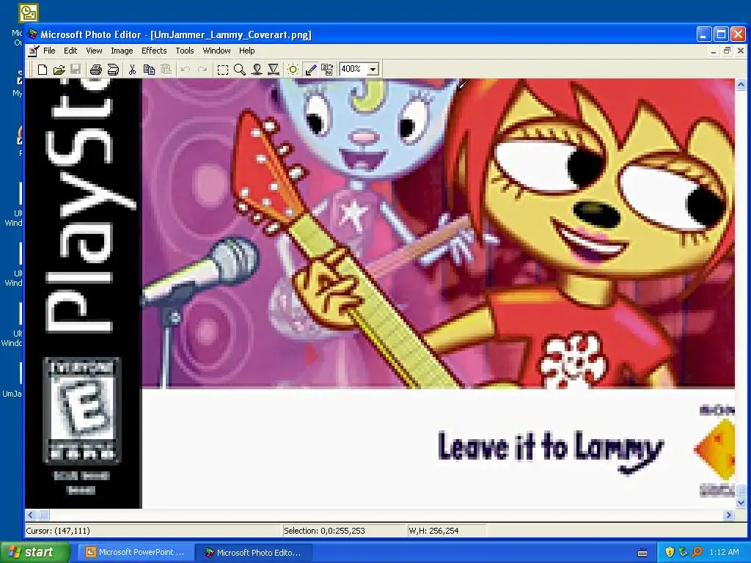Click the yellow security shield tray icon

(x=670, y=552)
